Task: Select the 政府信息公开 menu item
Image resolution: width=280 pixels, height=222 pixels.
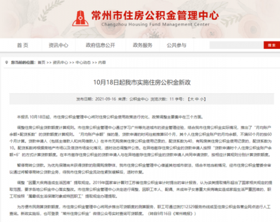Action: (100, 45)
